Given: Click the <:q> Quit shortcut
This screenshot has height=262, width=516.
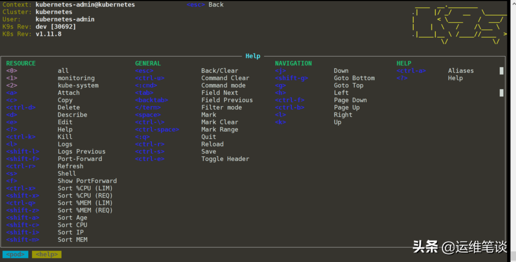Looking at the screenshot, I should 142,137.
